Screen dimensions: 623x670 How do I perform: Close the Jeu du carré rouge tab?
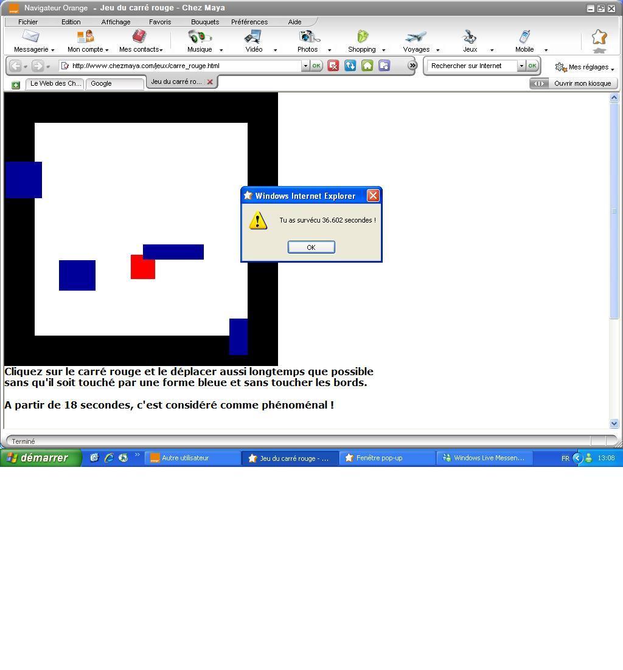coord(210,81)
